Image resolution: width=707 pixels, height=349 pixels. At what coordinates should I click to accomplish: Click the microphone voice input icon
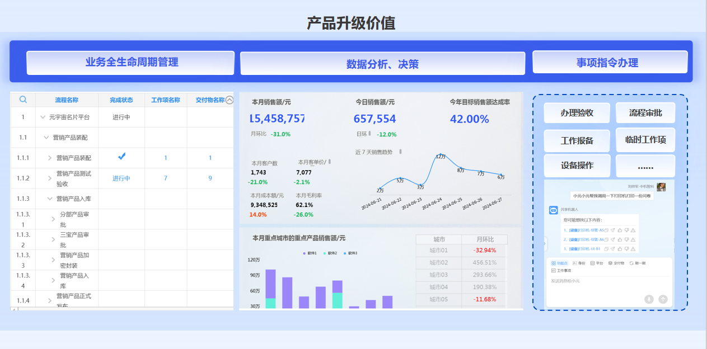coord(649,299)
